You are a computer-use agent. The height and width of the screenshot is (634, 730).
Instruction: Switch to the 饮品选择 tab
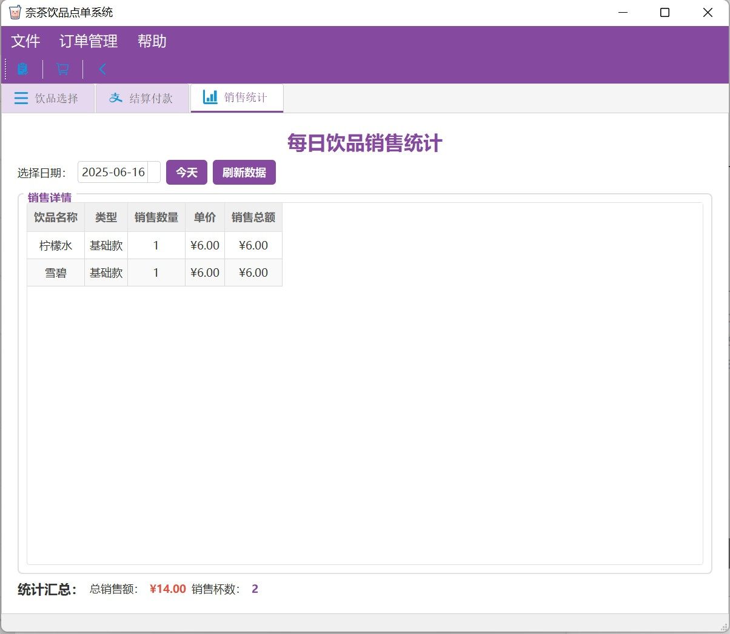point(48,98)
